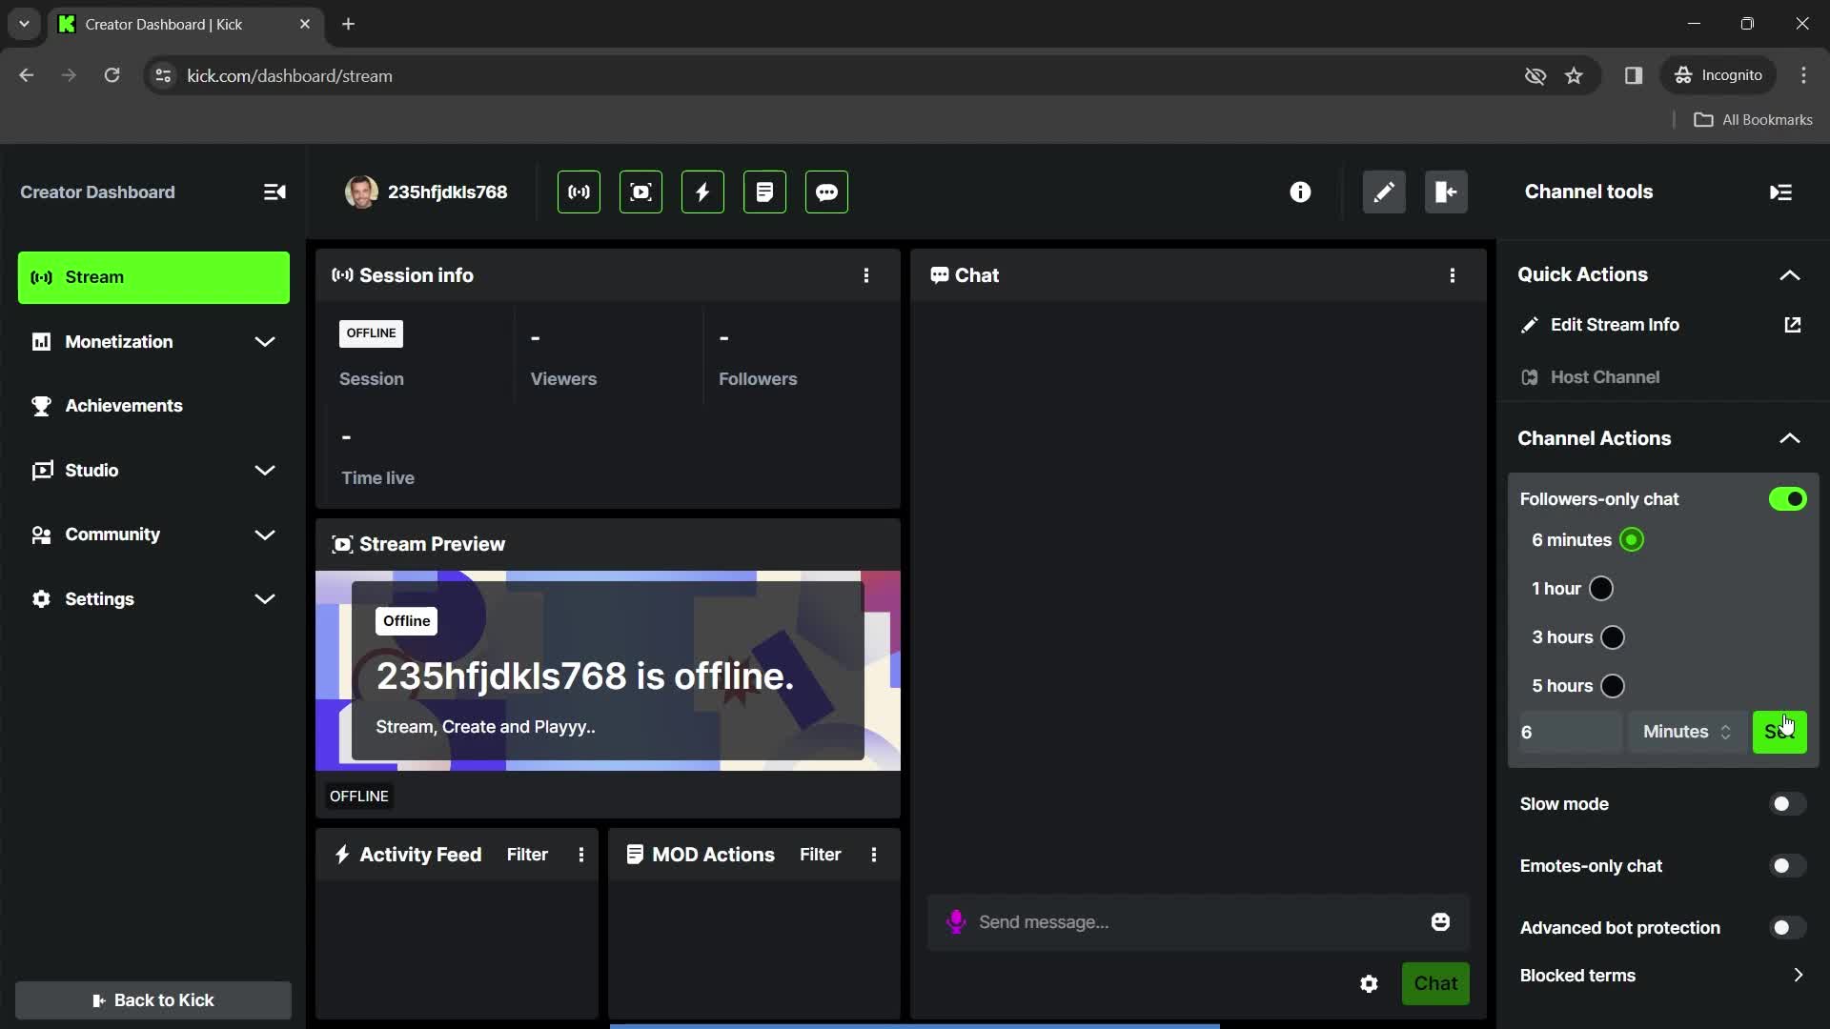Bookmark this page with the star icon

(x=1574, y=75)
